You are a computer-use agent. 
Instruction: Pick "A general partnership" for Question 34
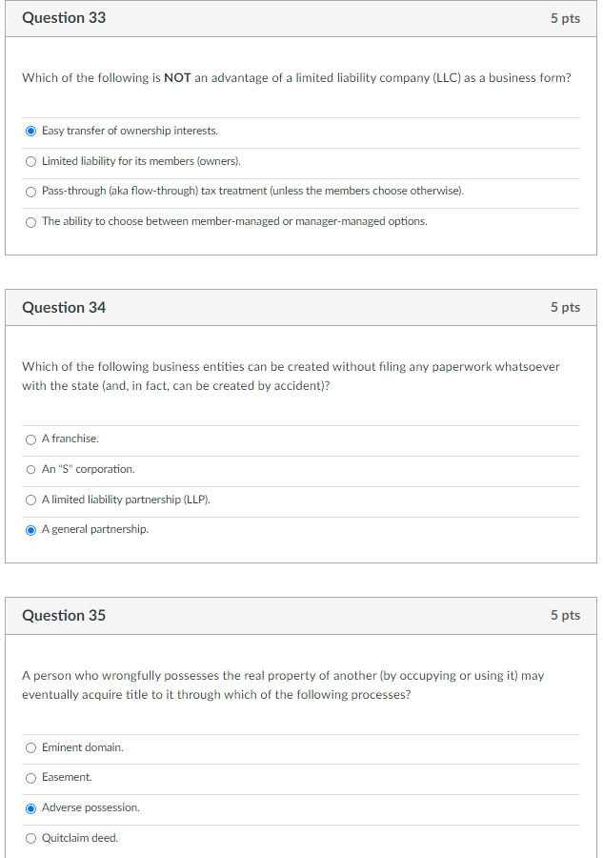[30, 529]
